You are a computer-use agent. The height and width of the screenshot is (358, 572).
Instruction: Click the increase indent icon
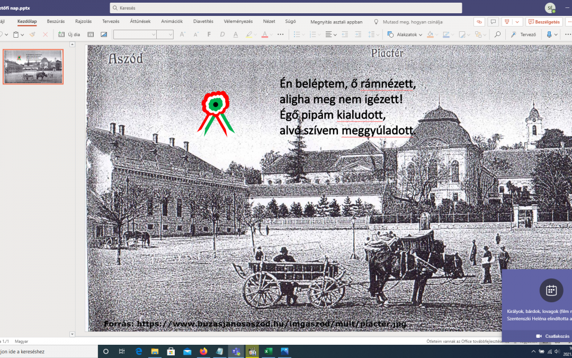point(356,34)
